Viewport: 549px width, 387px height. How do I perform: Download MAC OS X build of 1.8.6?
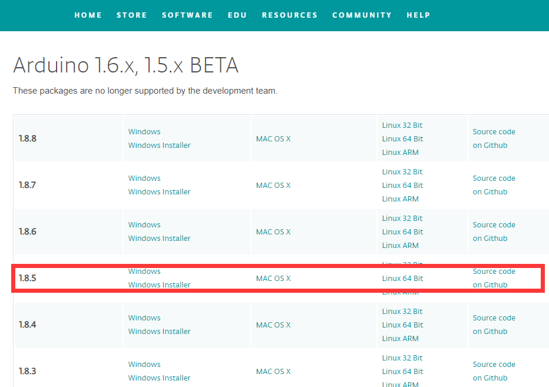point(273,232)
